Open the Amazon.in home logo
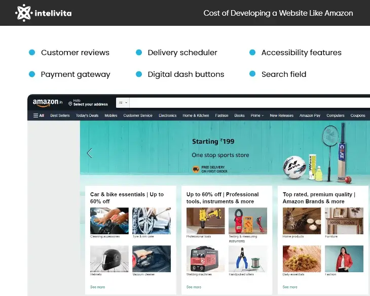 coord(48,103)
